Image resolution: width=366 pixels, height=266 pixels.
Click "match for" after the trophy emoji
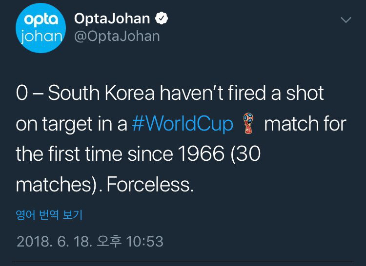click(x=305, y=124)
